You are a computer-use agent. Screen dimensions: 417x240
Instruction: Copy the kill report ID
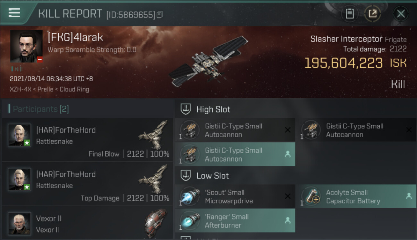click(x=160, y=14)
